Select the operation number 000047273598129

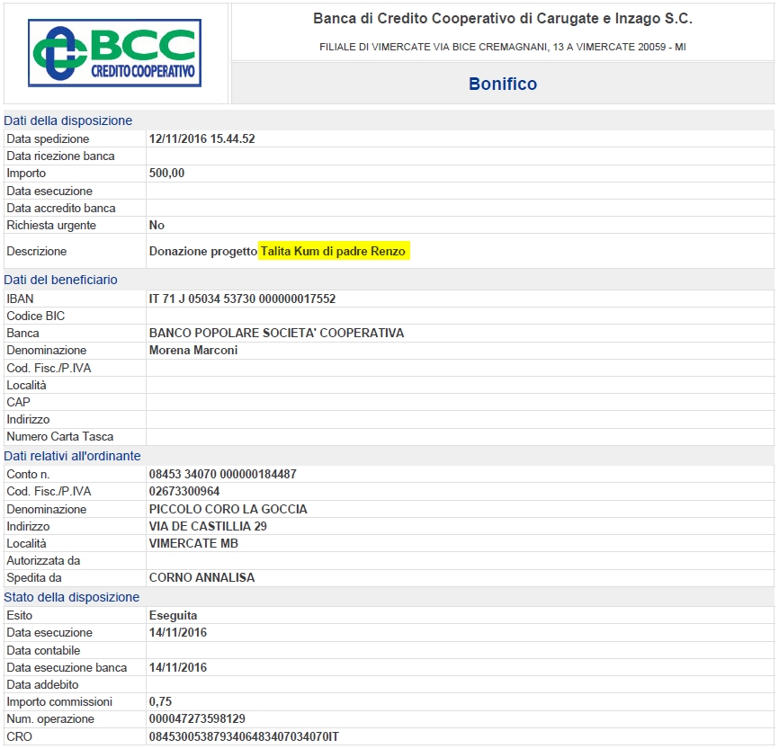pyautogui.click(x=197, y=718)
